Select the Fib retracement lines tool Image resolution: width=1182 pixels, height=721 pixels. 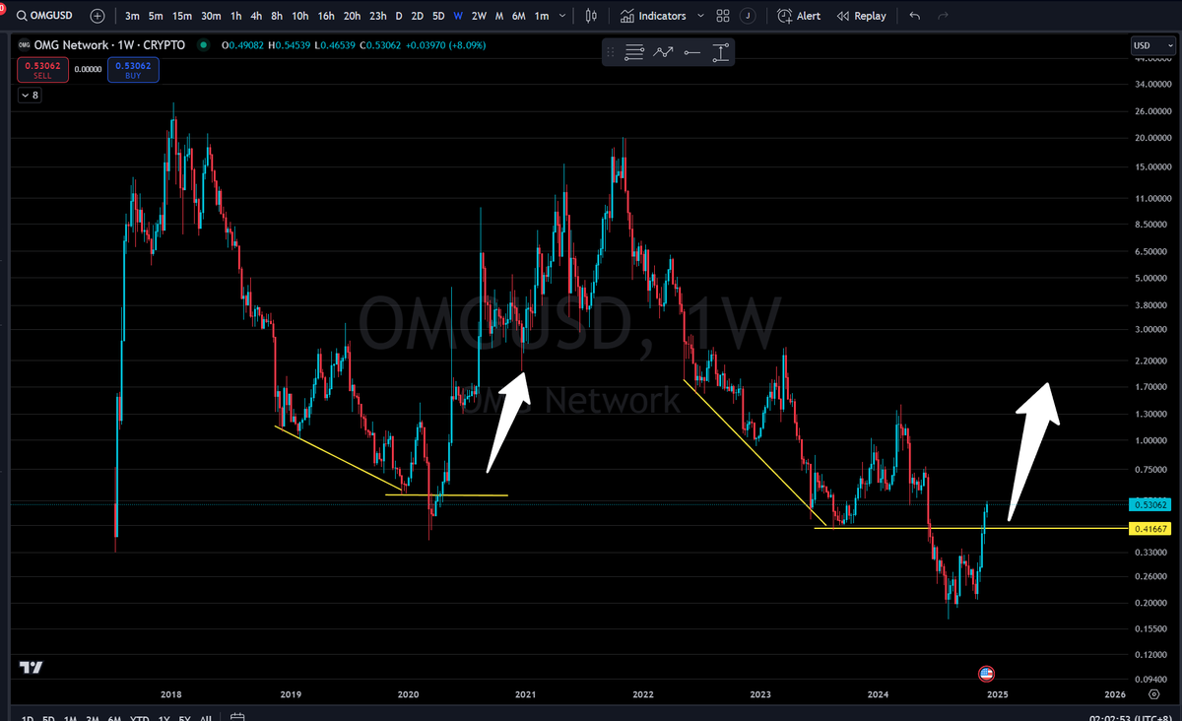pos(634,52)
